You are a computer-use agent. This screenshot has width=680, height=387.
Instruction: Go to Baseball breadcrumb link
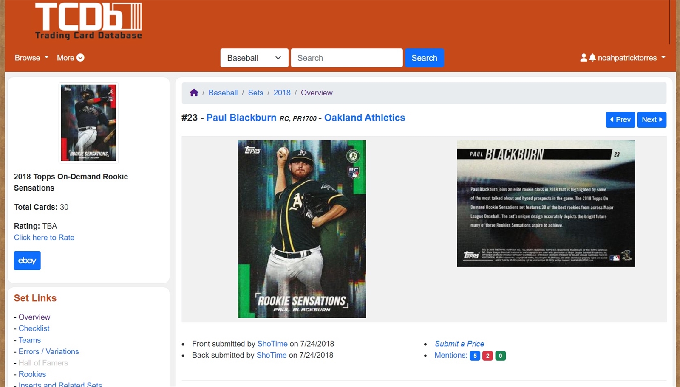click(x=223, y=93)
